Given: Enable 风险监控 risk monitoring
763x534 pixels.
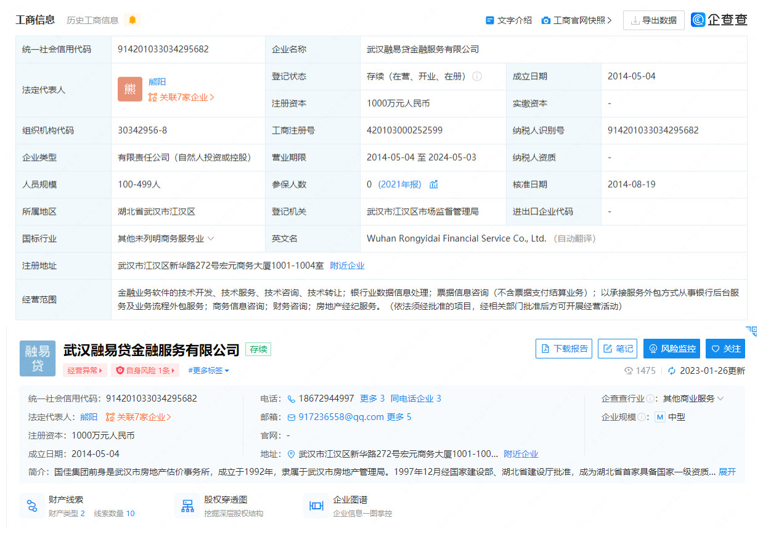Looking at the screenshot, I should (672, 349).
